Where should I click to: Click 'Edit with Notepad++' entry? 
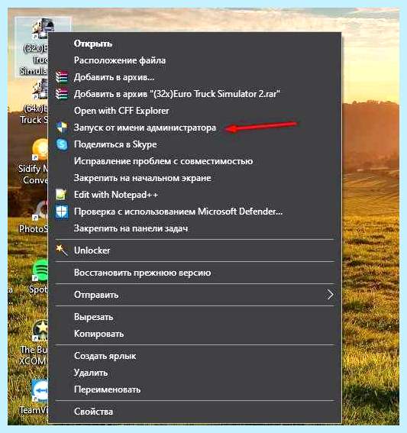[195, 195]
